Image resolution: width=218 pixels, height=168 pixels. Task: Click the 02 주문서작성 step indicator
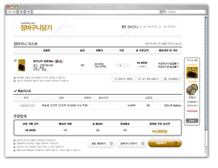[x=150, y=27]
